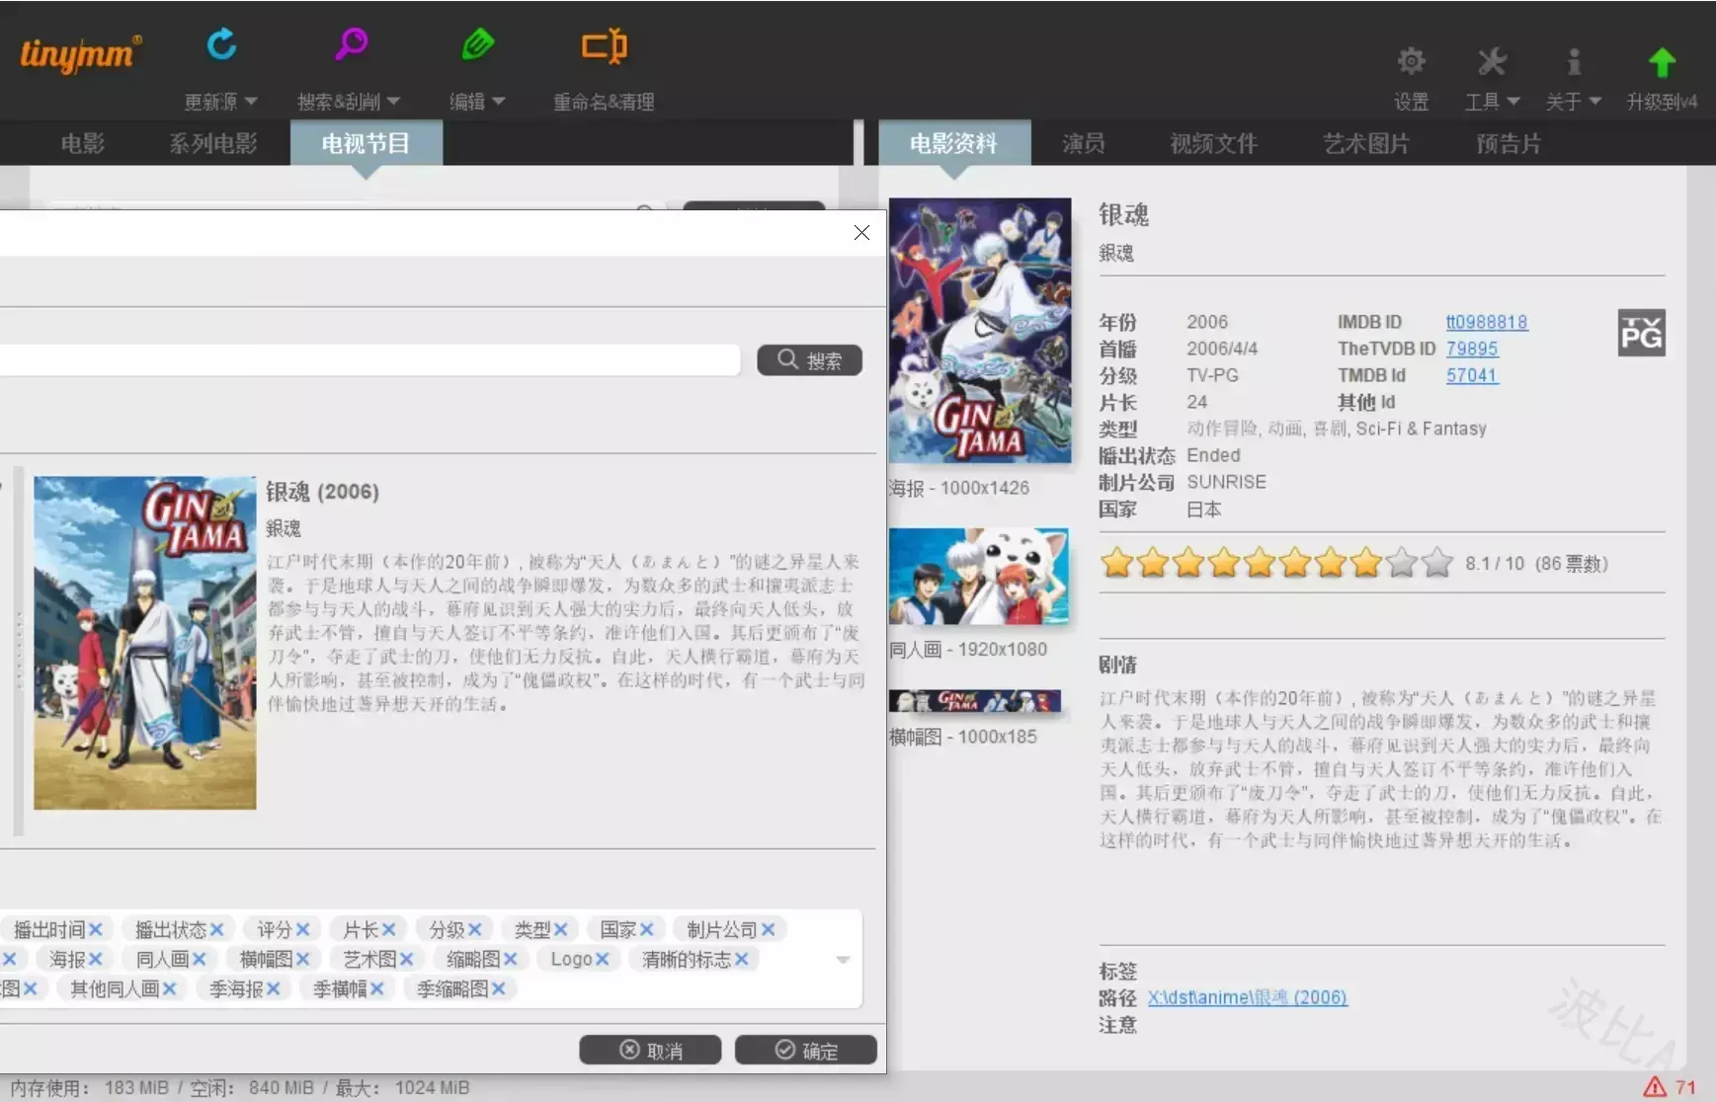Image resolution: width=1716 pixels, height=1102 pixels.
Task: Expand the 搜索&刮削 dropdown menu
Action: point(393,101)
